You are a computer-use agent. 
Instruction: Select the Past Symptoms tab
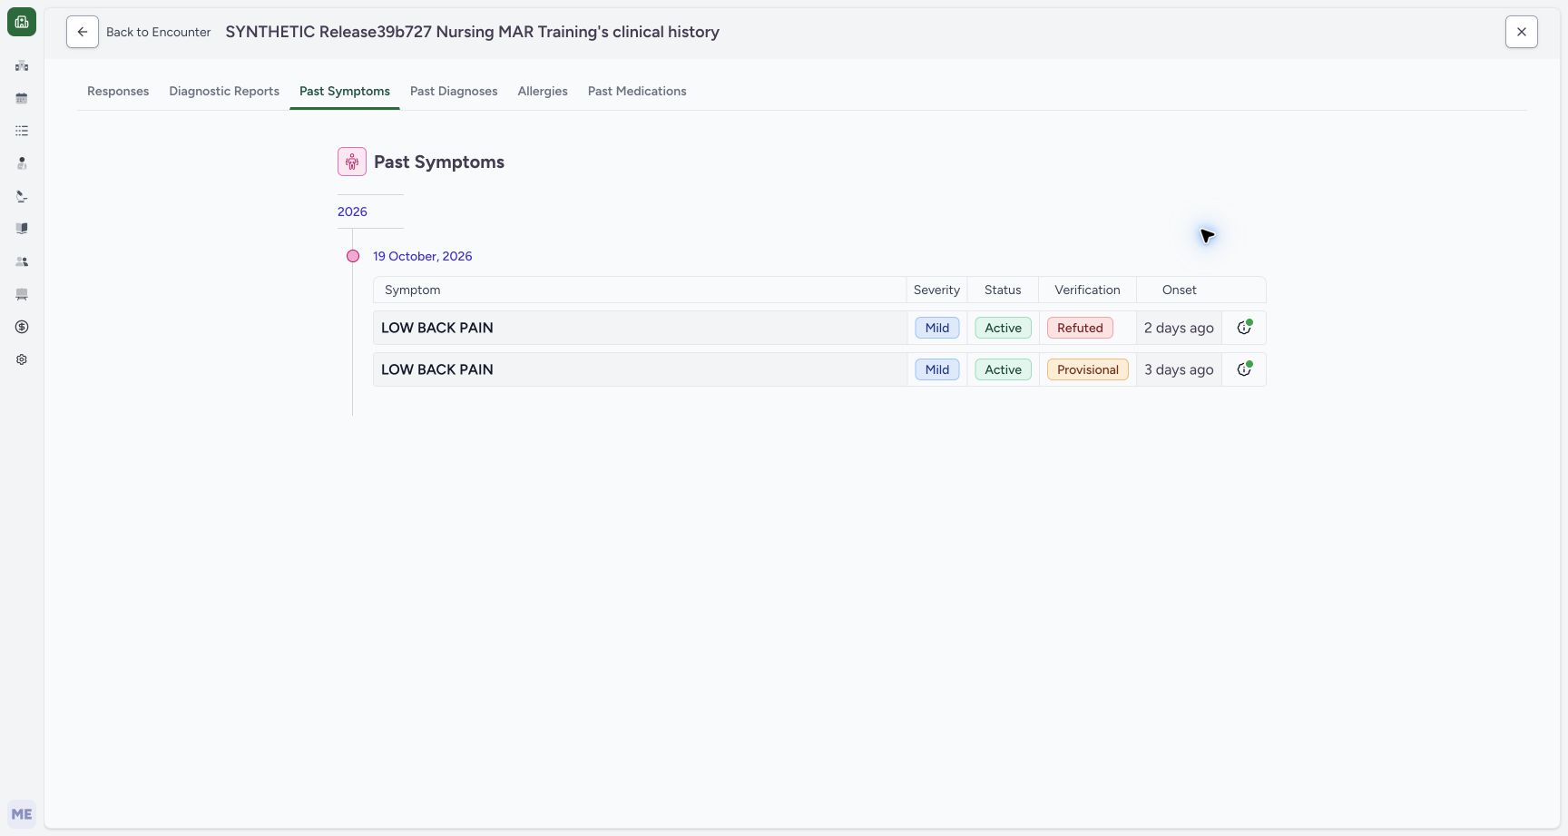coord(345,91)
